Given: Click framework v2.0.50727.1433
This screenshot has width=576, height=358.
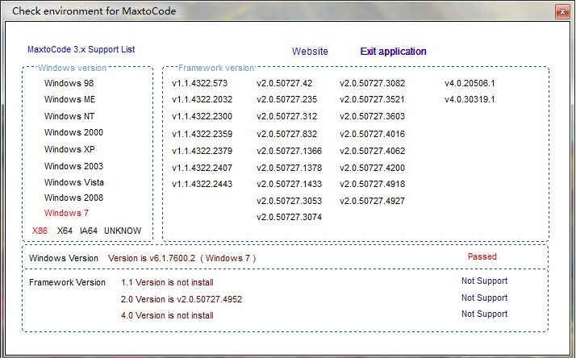Looking at the screenshot, I should tap(290, 184).
